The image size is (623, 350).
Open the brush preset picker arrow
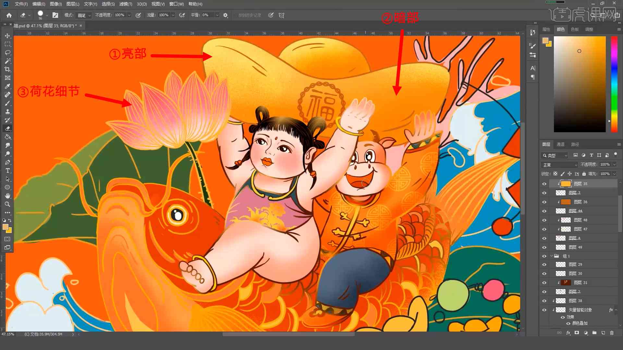(47, 15)
